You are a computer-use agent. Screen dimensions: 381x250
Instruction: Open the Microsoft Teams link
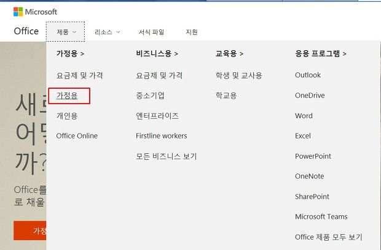pyautogui.click(x=321, y=216)
